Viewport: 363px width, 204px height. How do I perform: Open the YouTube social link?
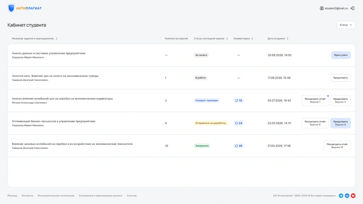coord(353,196)
